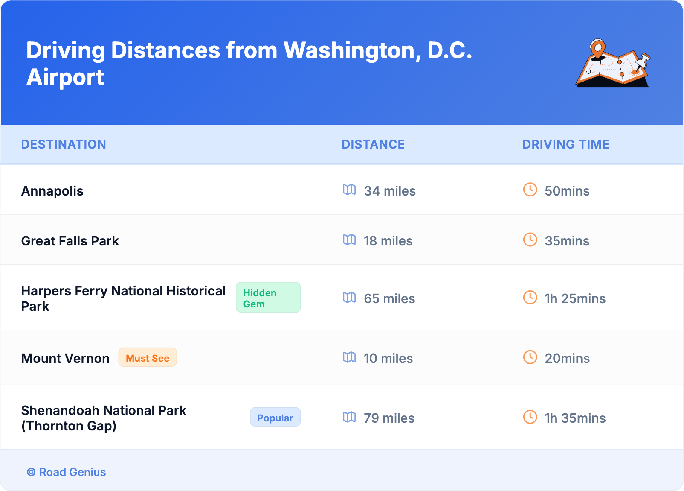Click the Destination column header
Screen dimensions: 684x491
(64, 144)
